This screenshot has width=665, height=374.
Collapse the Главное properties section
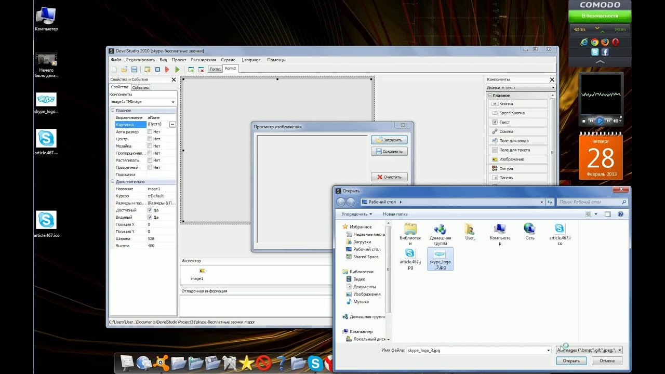click(113, 111)
